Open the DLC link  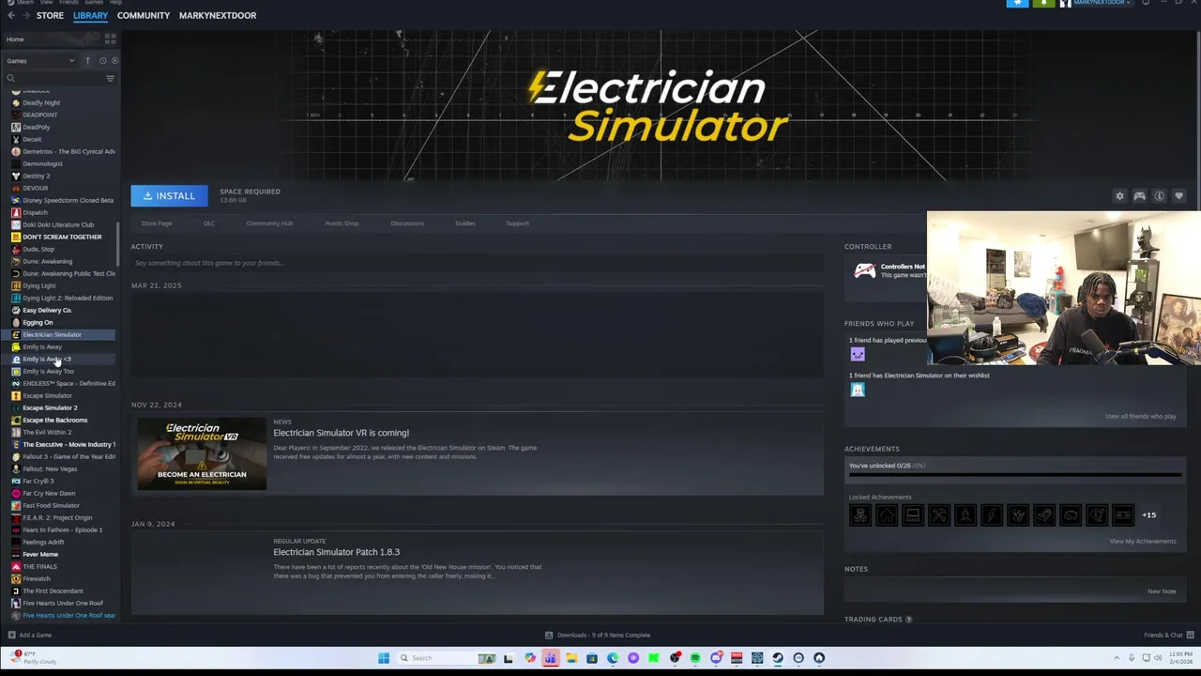point(209,223)
